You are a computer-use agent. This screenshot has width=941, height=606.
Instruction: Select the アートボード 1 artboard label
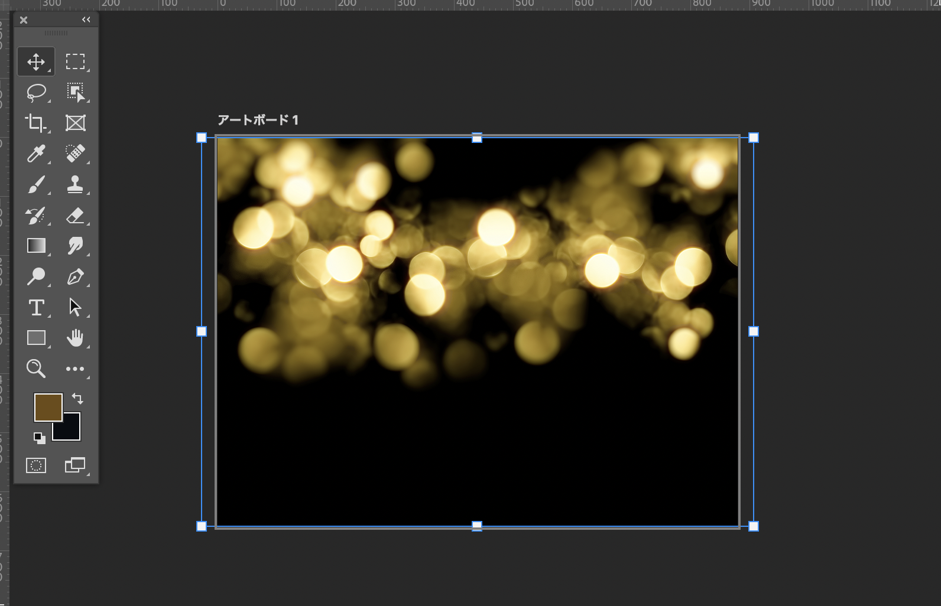click(258, 120)
